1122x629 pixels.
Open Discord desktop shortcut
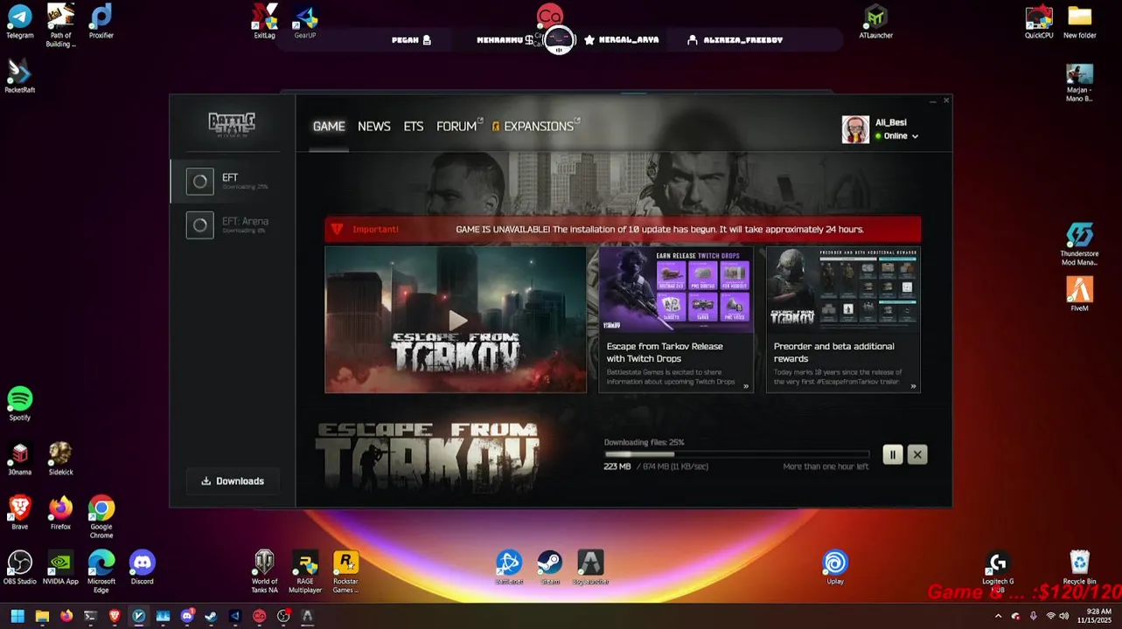click(142, 567)
